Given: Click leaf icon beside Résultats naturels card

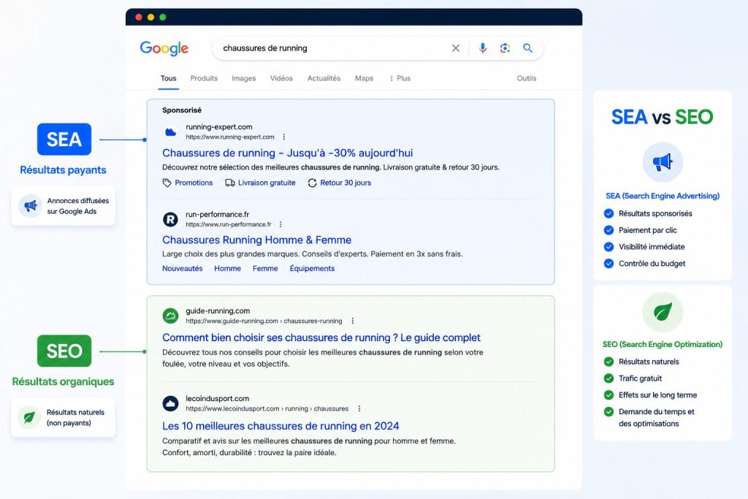Looking at the screenshot, I should [x=29, y=417].
